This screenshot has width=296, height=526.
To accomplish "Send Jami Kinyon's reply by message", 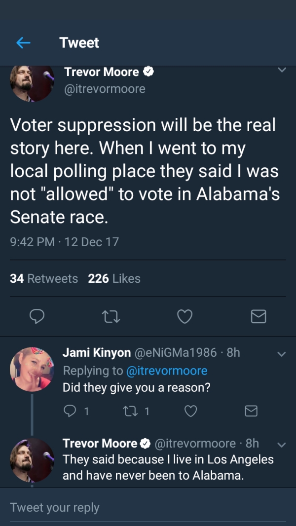I will click(251, 411).
